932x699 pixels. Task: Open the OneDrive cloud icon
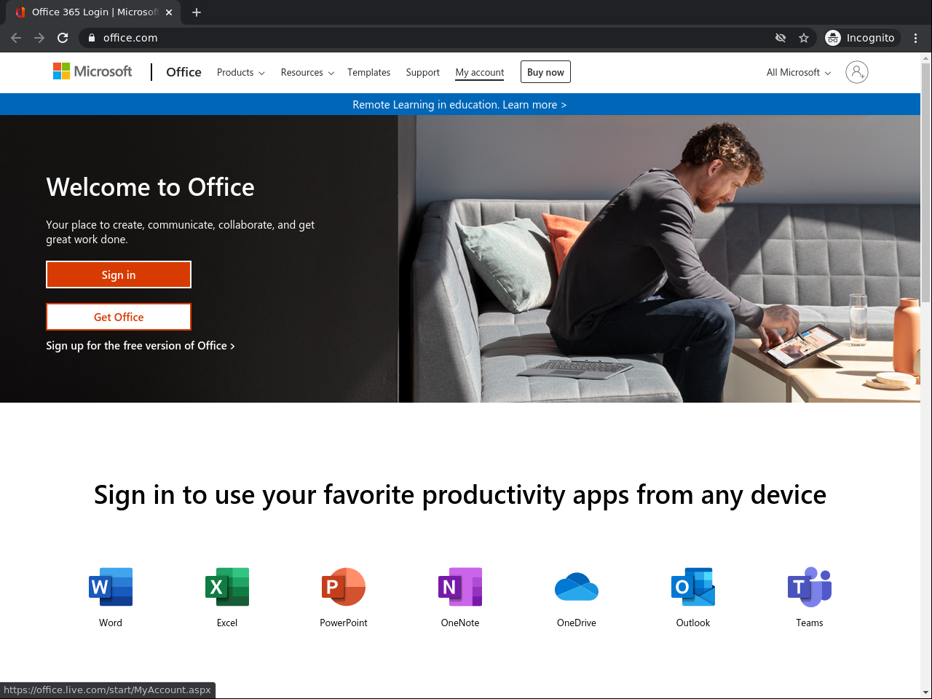pos(577,587)
